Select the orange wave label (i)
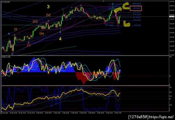175x120 pixels. pos(16,29)
